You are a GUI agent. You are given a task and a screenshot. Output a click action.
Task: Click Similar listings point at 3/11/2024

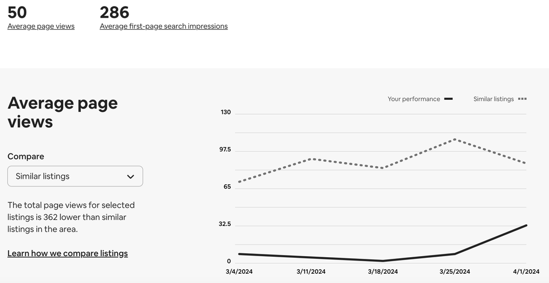[312, 159]
